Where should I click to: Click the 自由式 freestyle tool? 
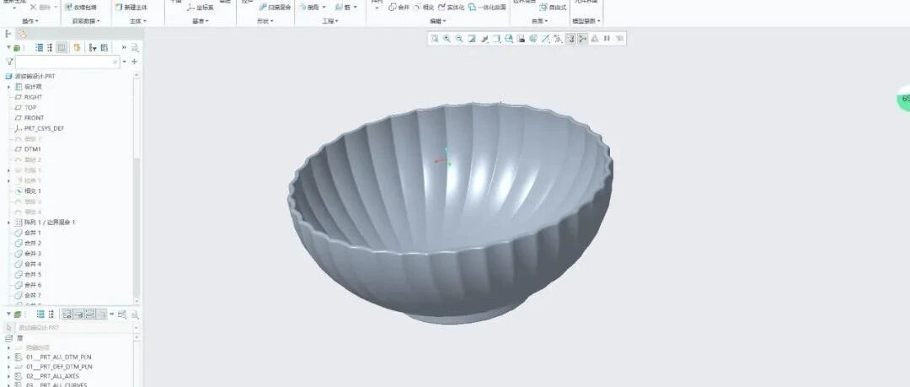click(553, 8)
